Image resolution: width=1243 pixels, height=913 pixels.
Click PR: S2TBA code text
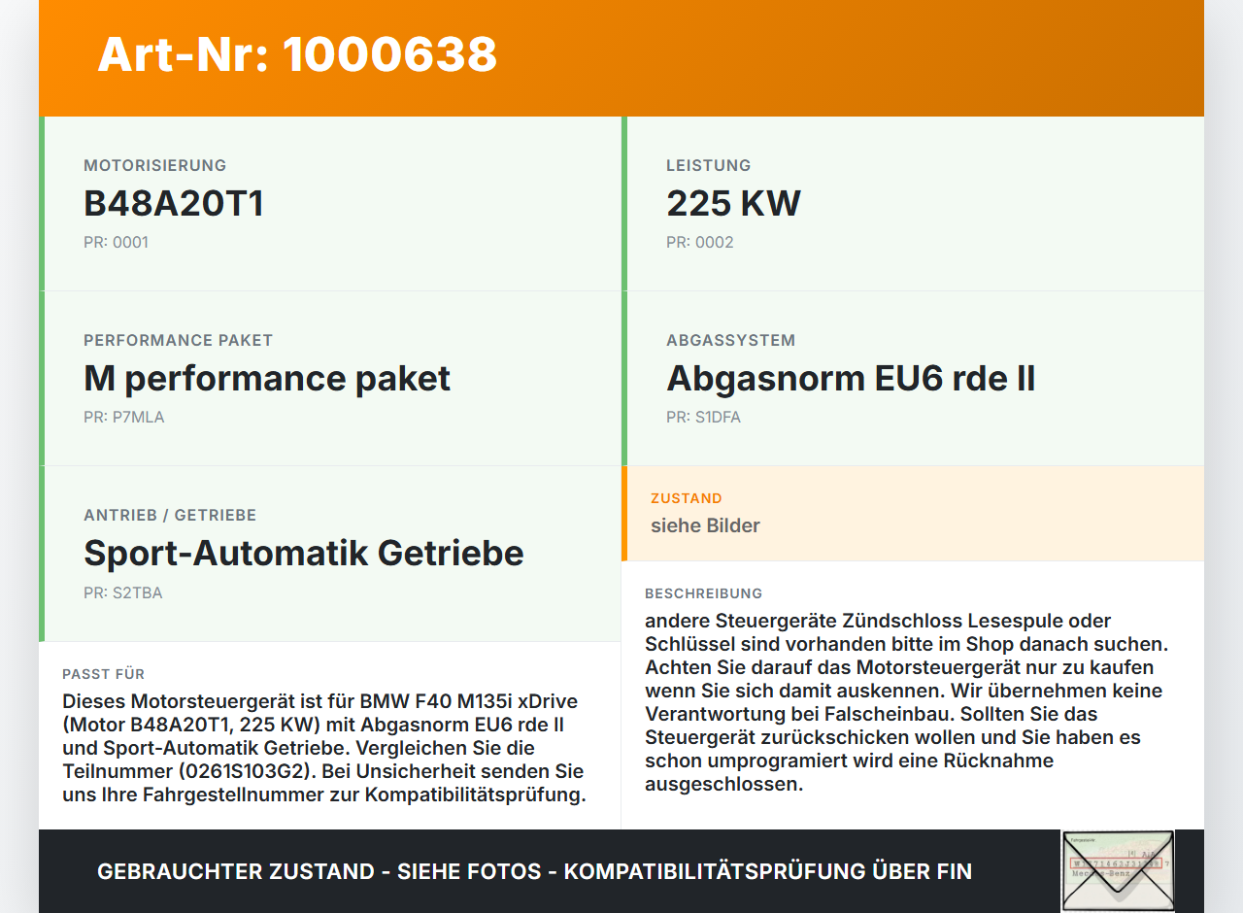(123, 592)
